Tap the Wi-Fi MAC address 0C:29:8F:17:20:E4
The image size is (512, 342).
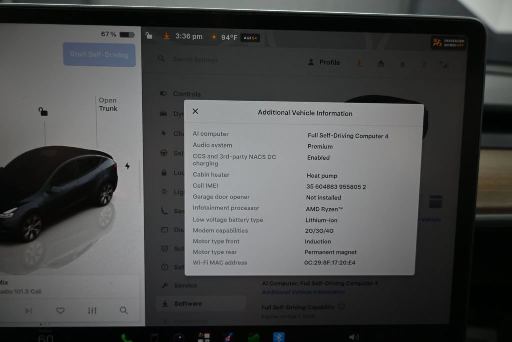(x=330, y=262)
